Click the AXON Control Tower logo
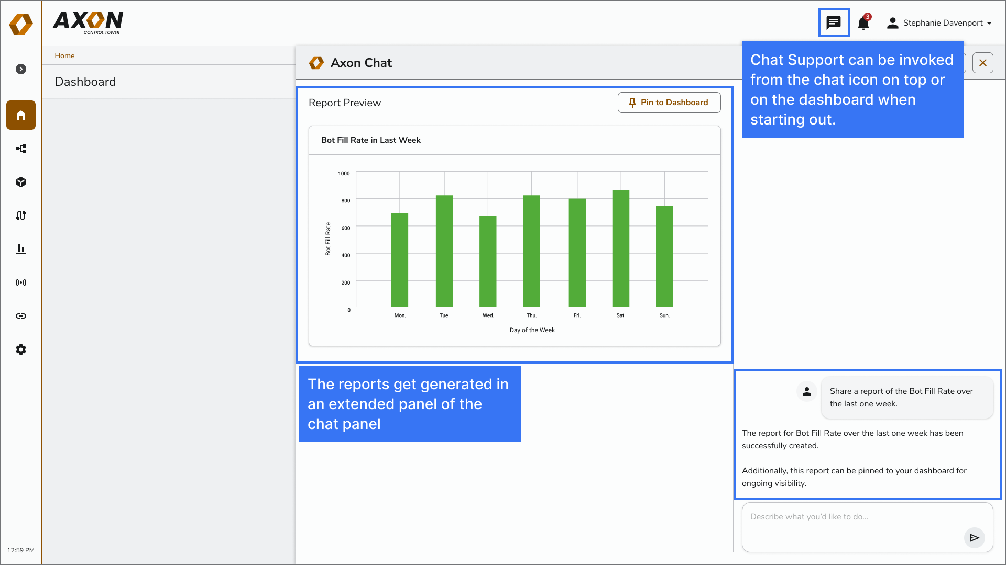The height and width of the screenshot is (565, 1006). point(88,22)
